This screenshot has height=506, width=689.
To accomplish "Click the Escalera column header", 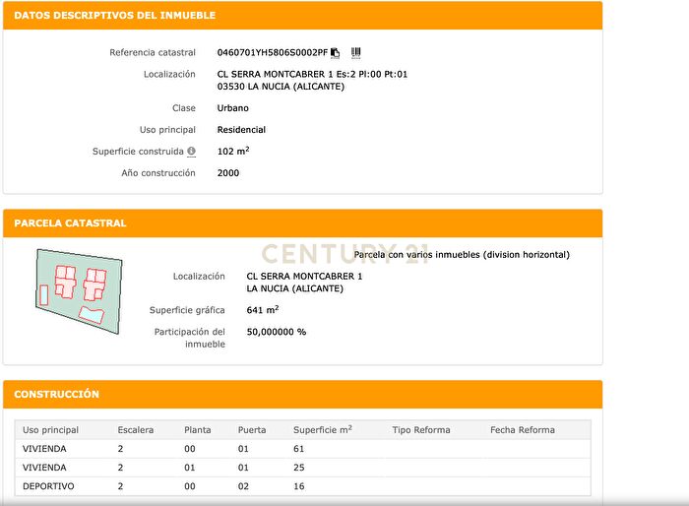I will (x=136, y=430).
